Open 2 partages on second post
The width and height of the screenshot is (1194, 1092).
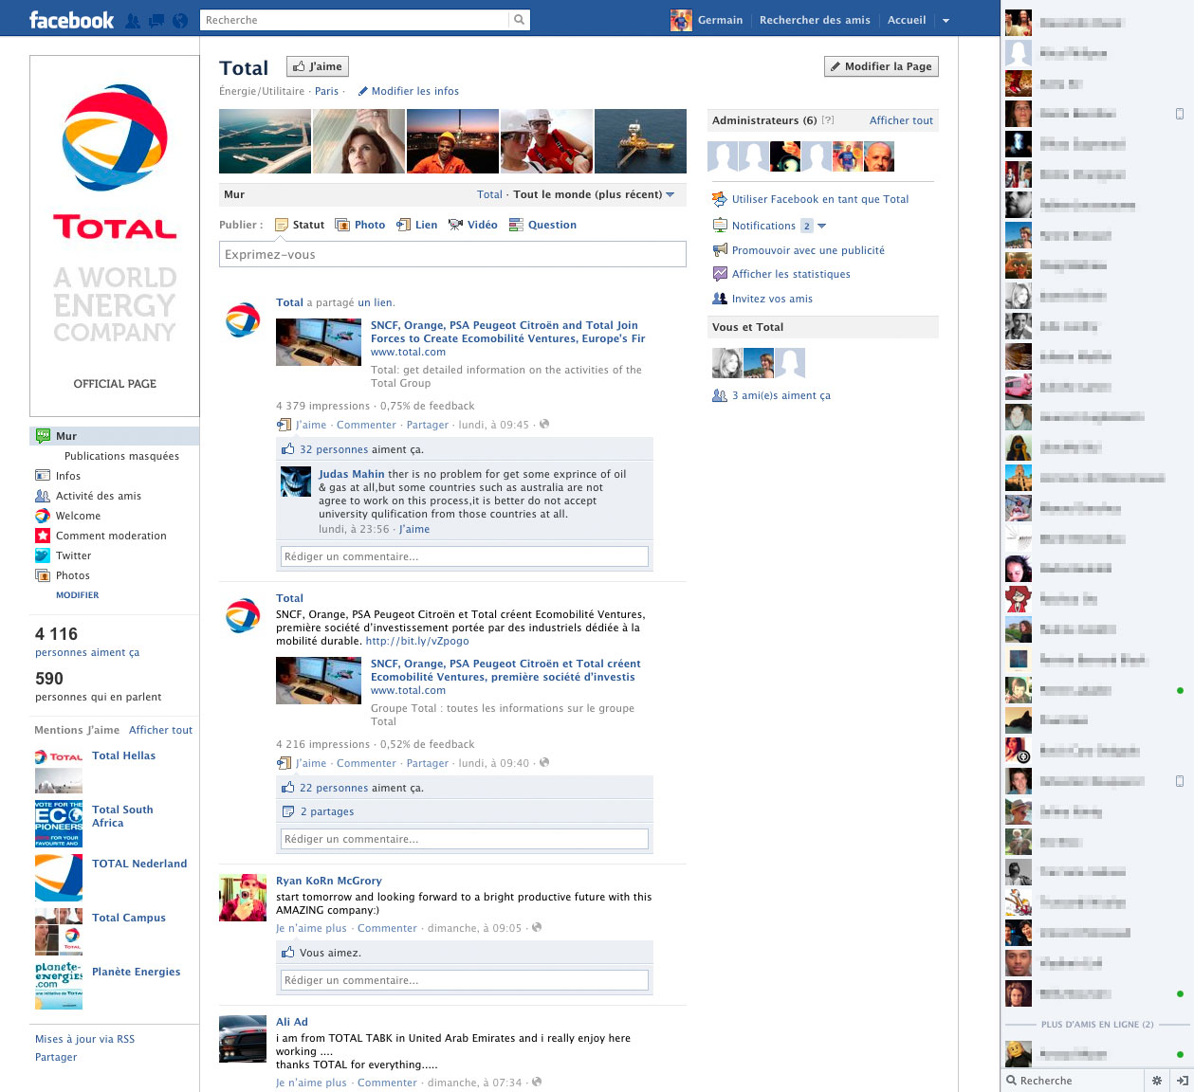(327, 811)
